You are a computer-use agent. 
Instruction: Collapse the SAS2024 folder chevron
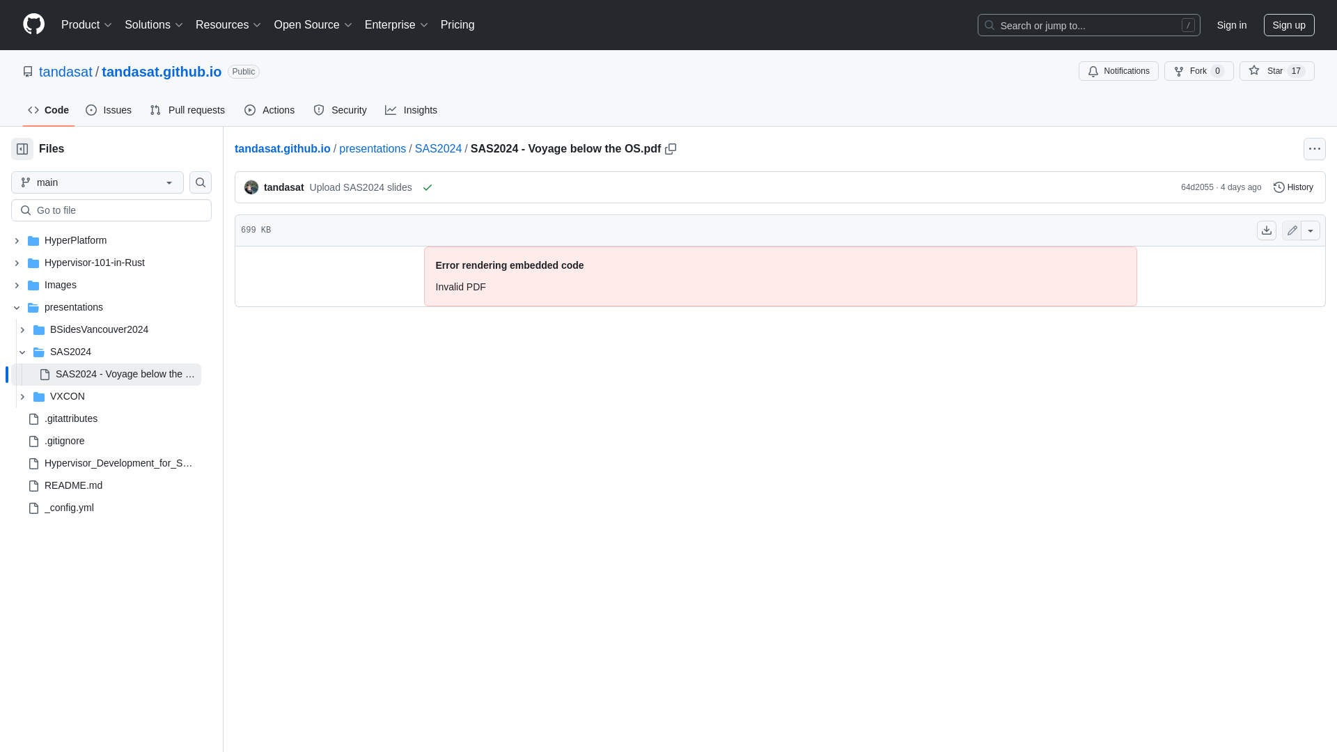pyautogui.click(x=22, y=352)
